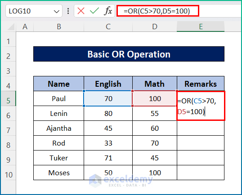The height and width of the screenshot is (195, 242).
Task: Select column B header
Action: (x=59, y=27)
